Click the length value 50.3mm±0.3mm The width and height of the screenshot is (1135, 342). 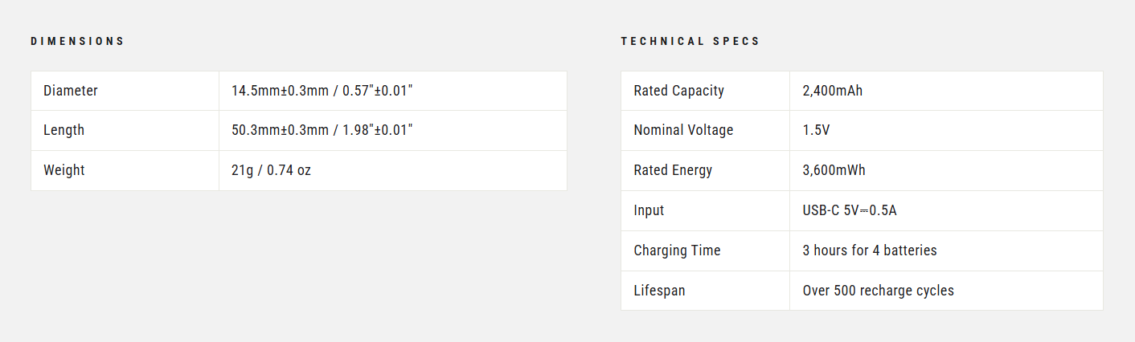280,130
